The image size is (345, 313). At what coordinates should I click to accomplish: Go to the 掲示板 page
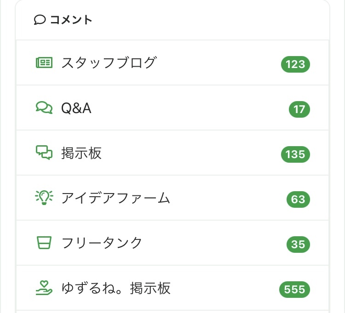click(x=81, y=153)
